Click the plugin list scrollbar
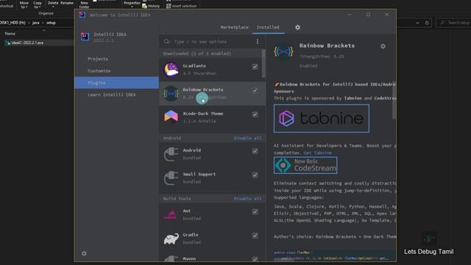The width and height of the screenshot is (471, 265). pos(263,63)
